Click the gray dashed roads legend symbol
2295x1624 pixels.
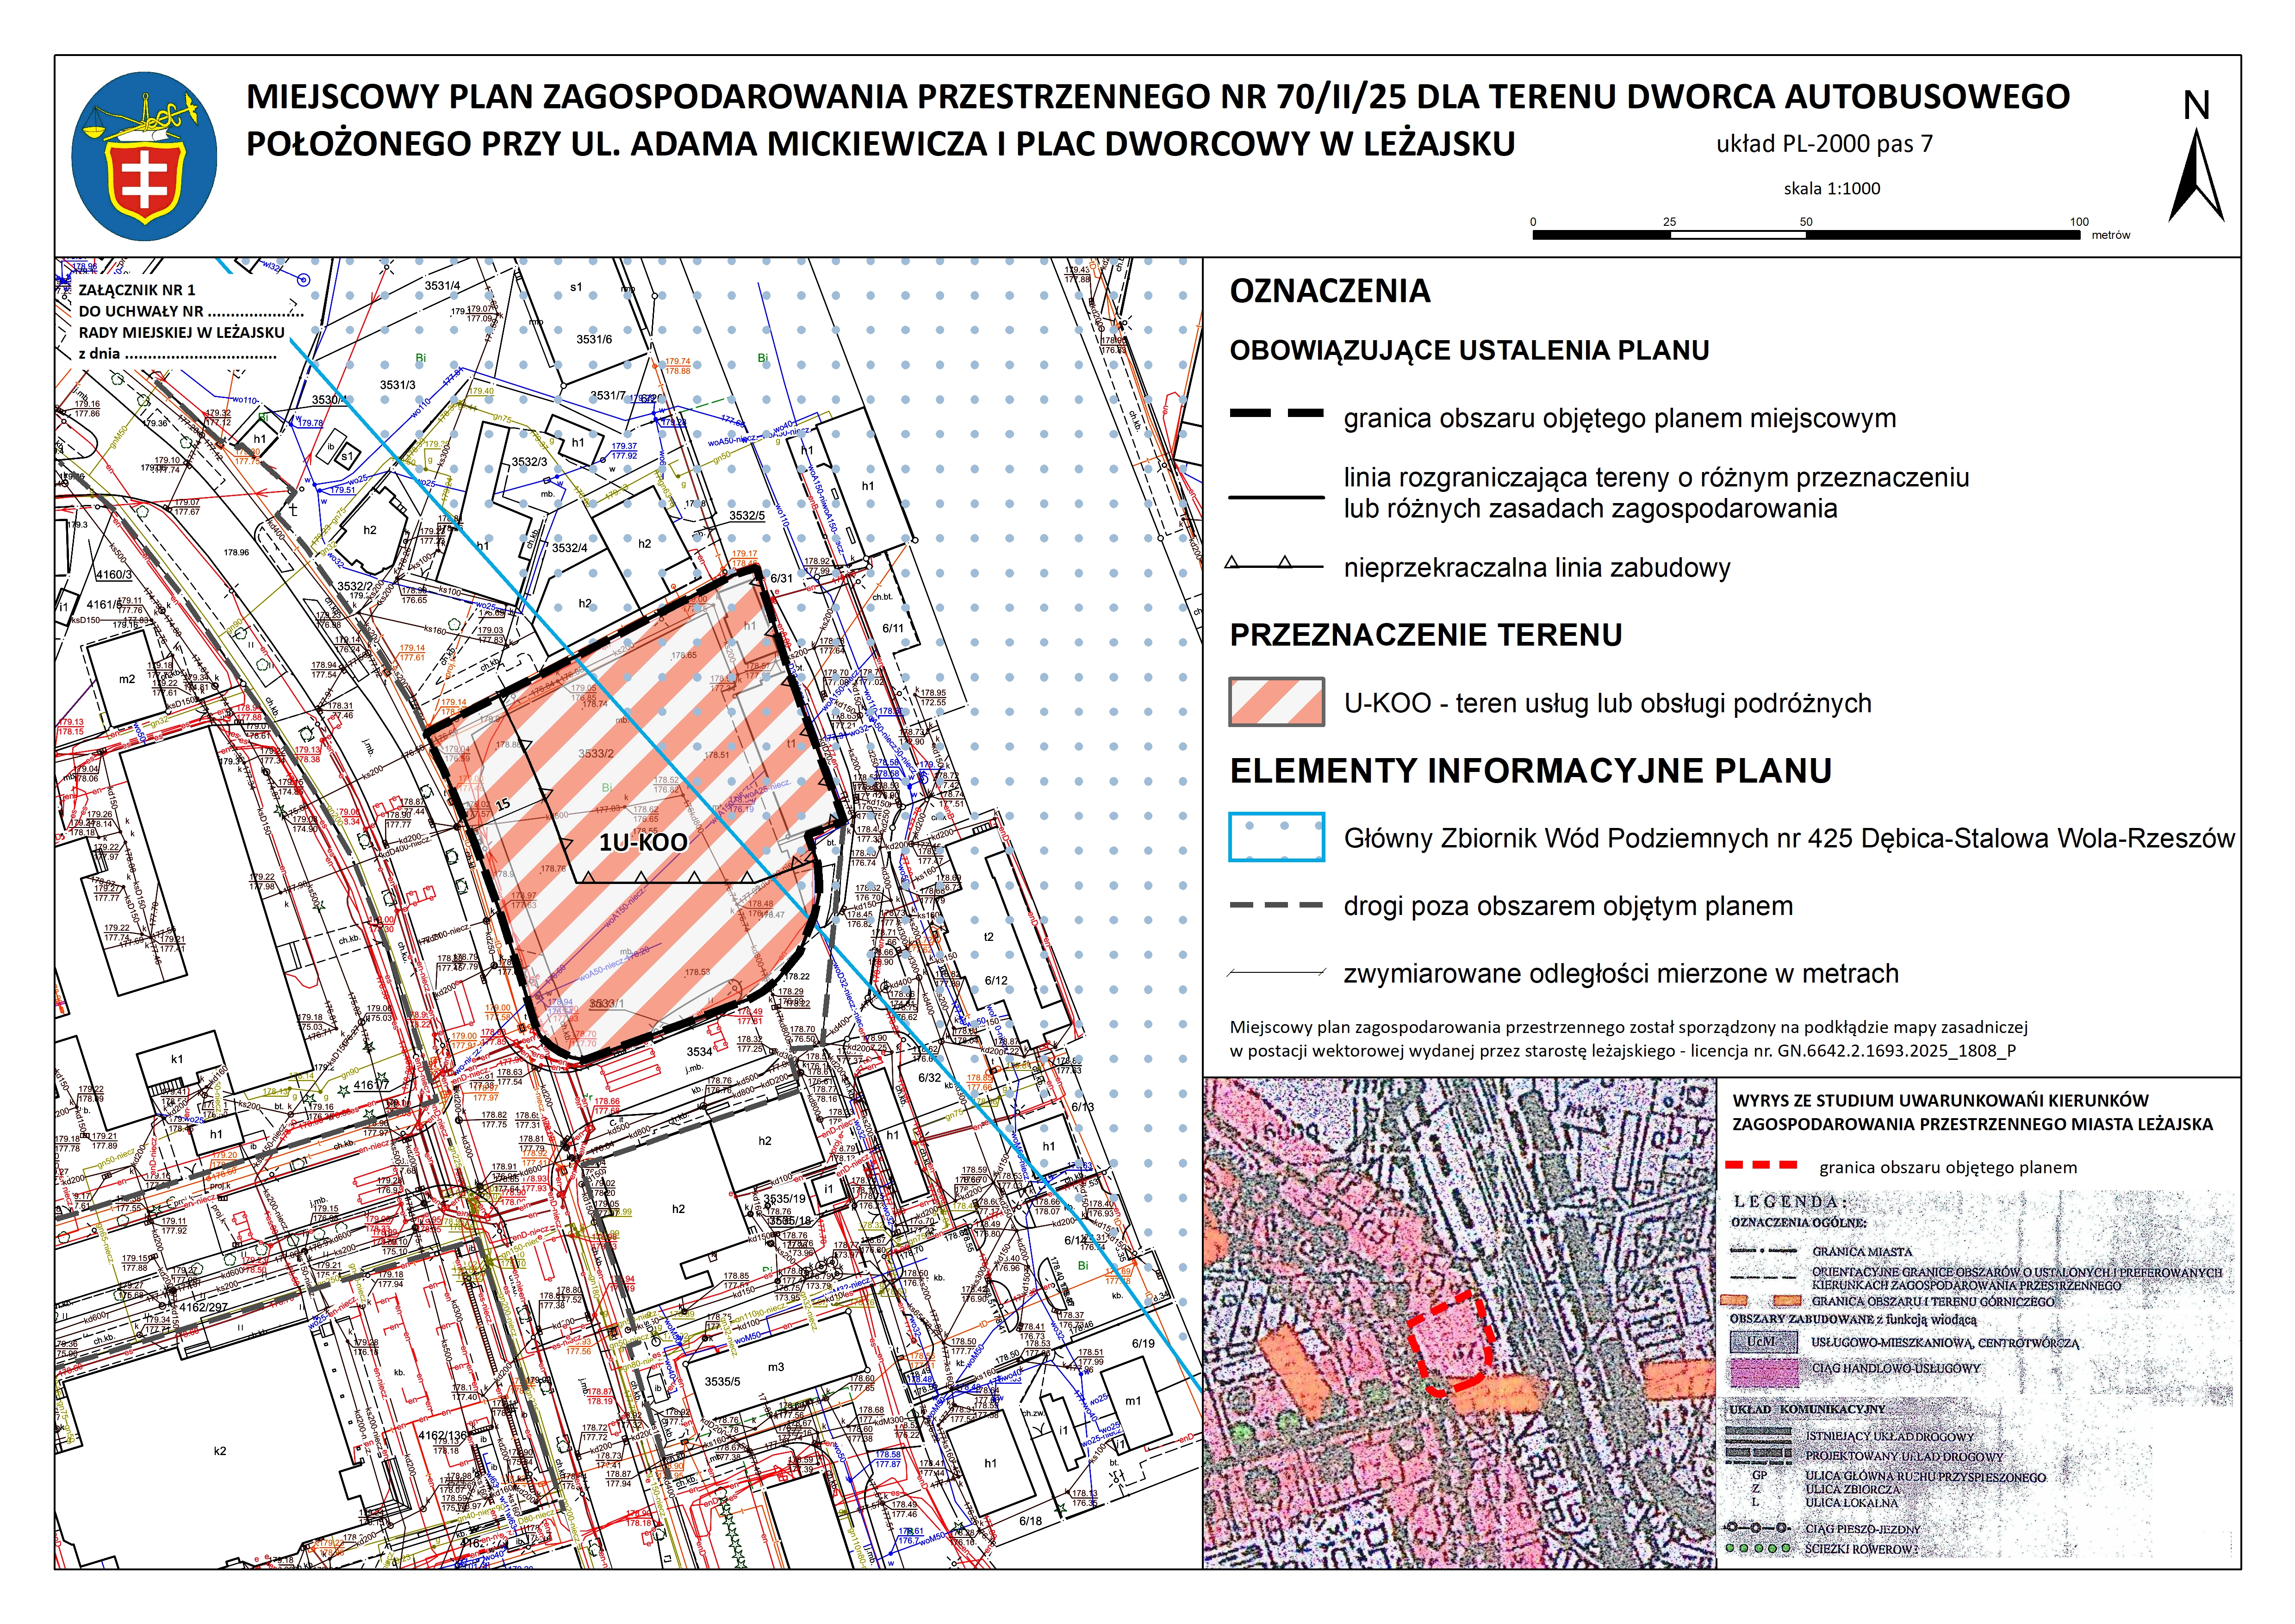(x=1277, y=905)
